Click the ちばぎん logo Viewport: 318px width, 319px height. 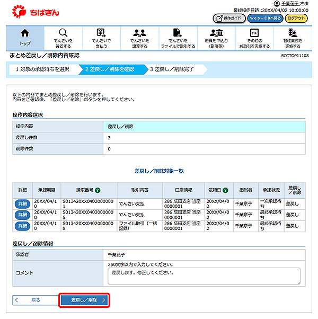point(33,11)
